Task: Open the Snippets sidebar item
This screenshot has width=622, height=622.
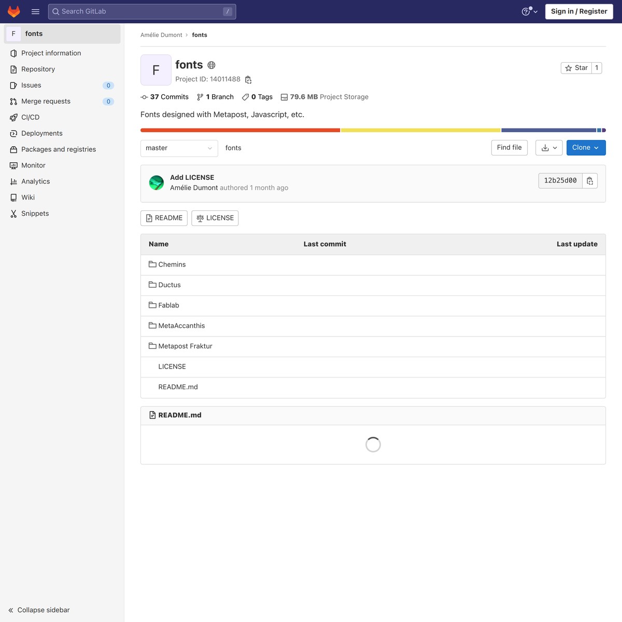Action: pyautogui.click(x=35, y=214)
